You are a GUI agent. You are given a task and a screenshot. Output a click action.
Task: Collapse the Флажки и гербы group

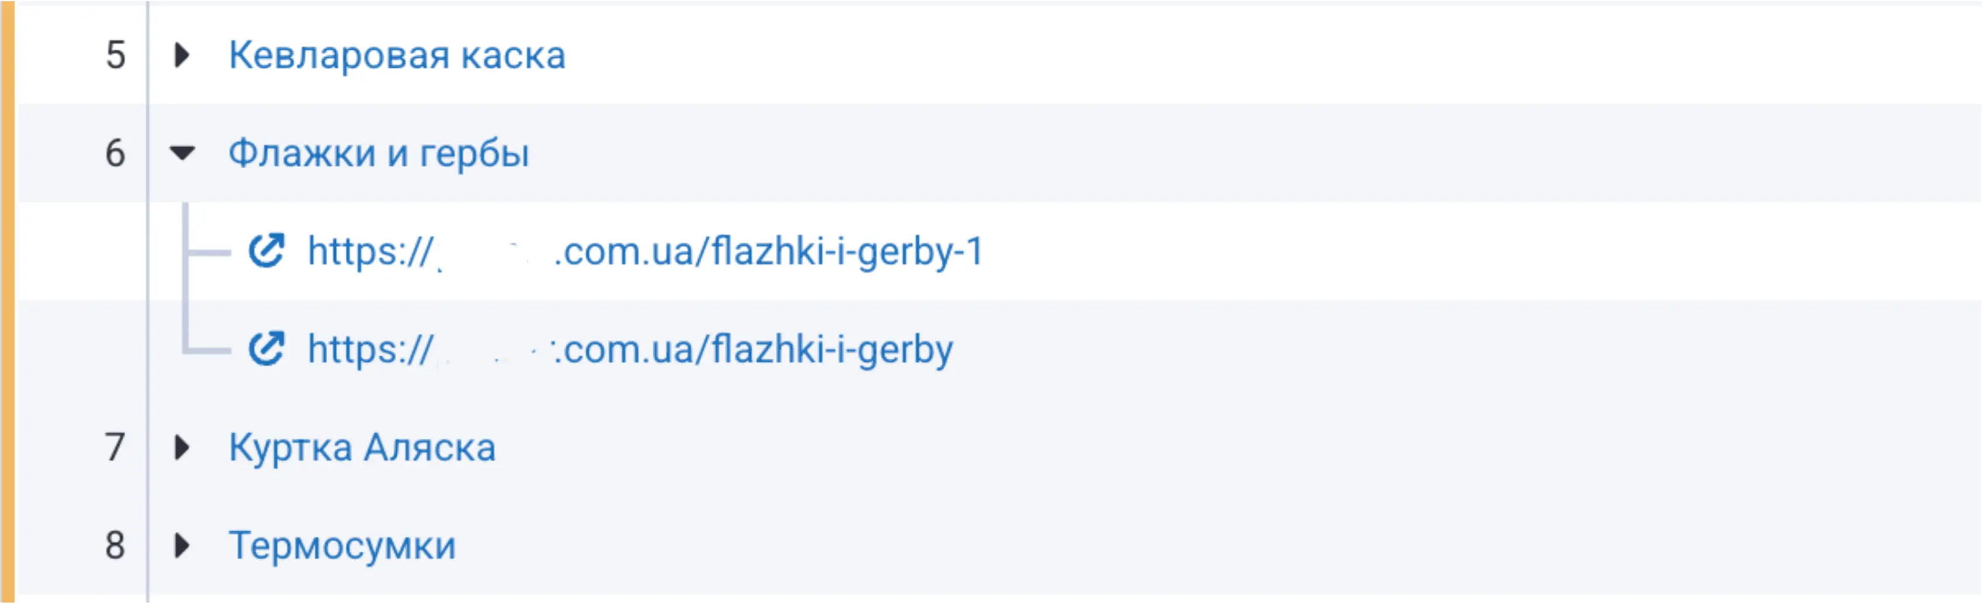pyautogui.click(x=182, y=153)
